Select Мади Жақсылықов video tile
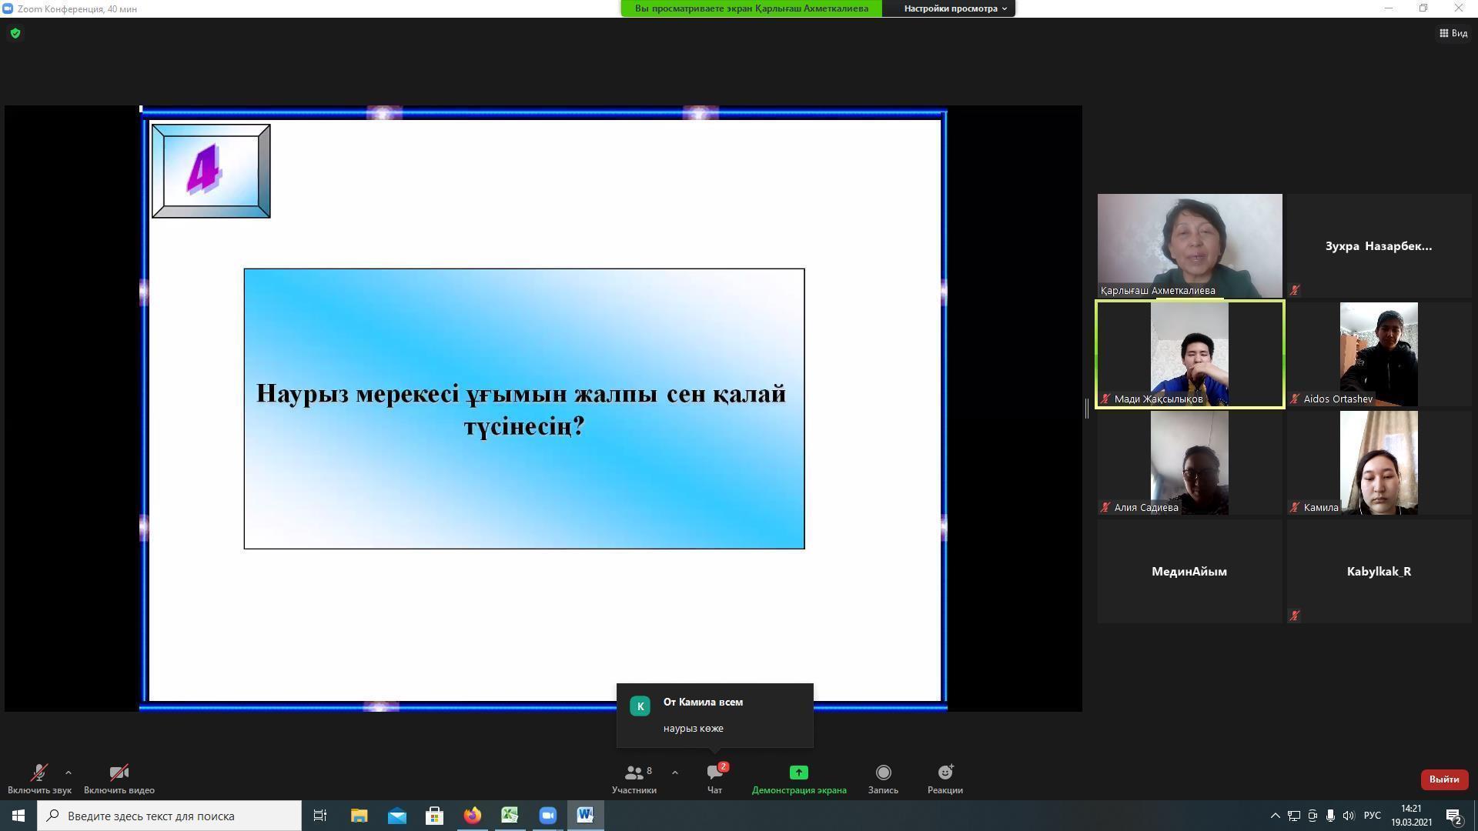This screenshot has height=831, width=1478. click(1189, 354)
